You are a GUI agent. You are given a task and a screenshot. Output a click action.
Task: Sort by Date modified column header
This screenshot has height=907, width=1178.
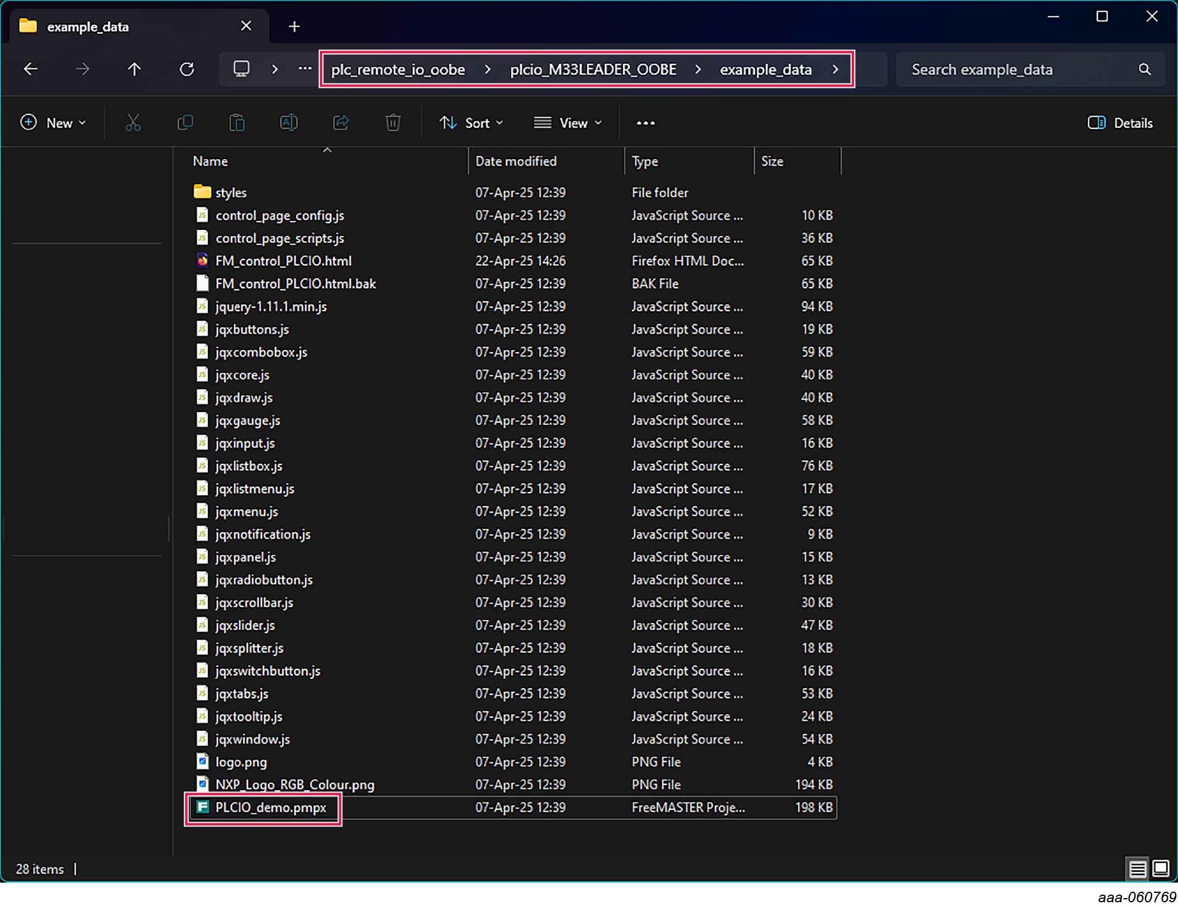pyautogui.click(x=516, y=161)
